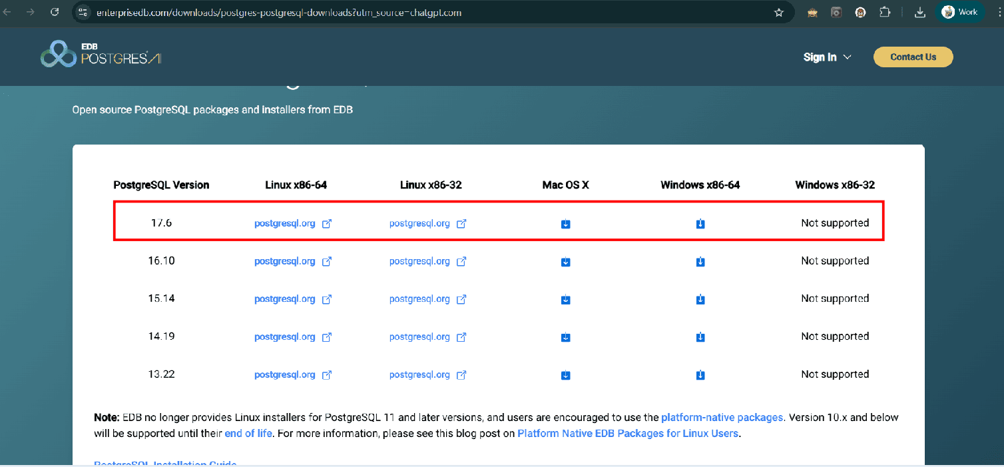Click the Mac OS X column header
The width and height of the screenshot is (1004, 467).
click(565, 185)
